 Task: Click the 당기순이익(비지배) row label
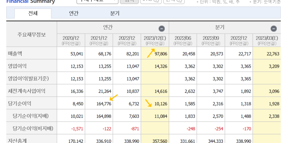click(x=33, y=128)
